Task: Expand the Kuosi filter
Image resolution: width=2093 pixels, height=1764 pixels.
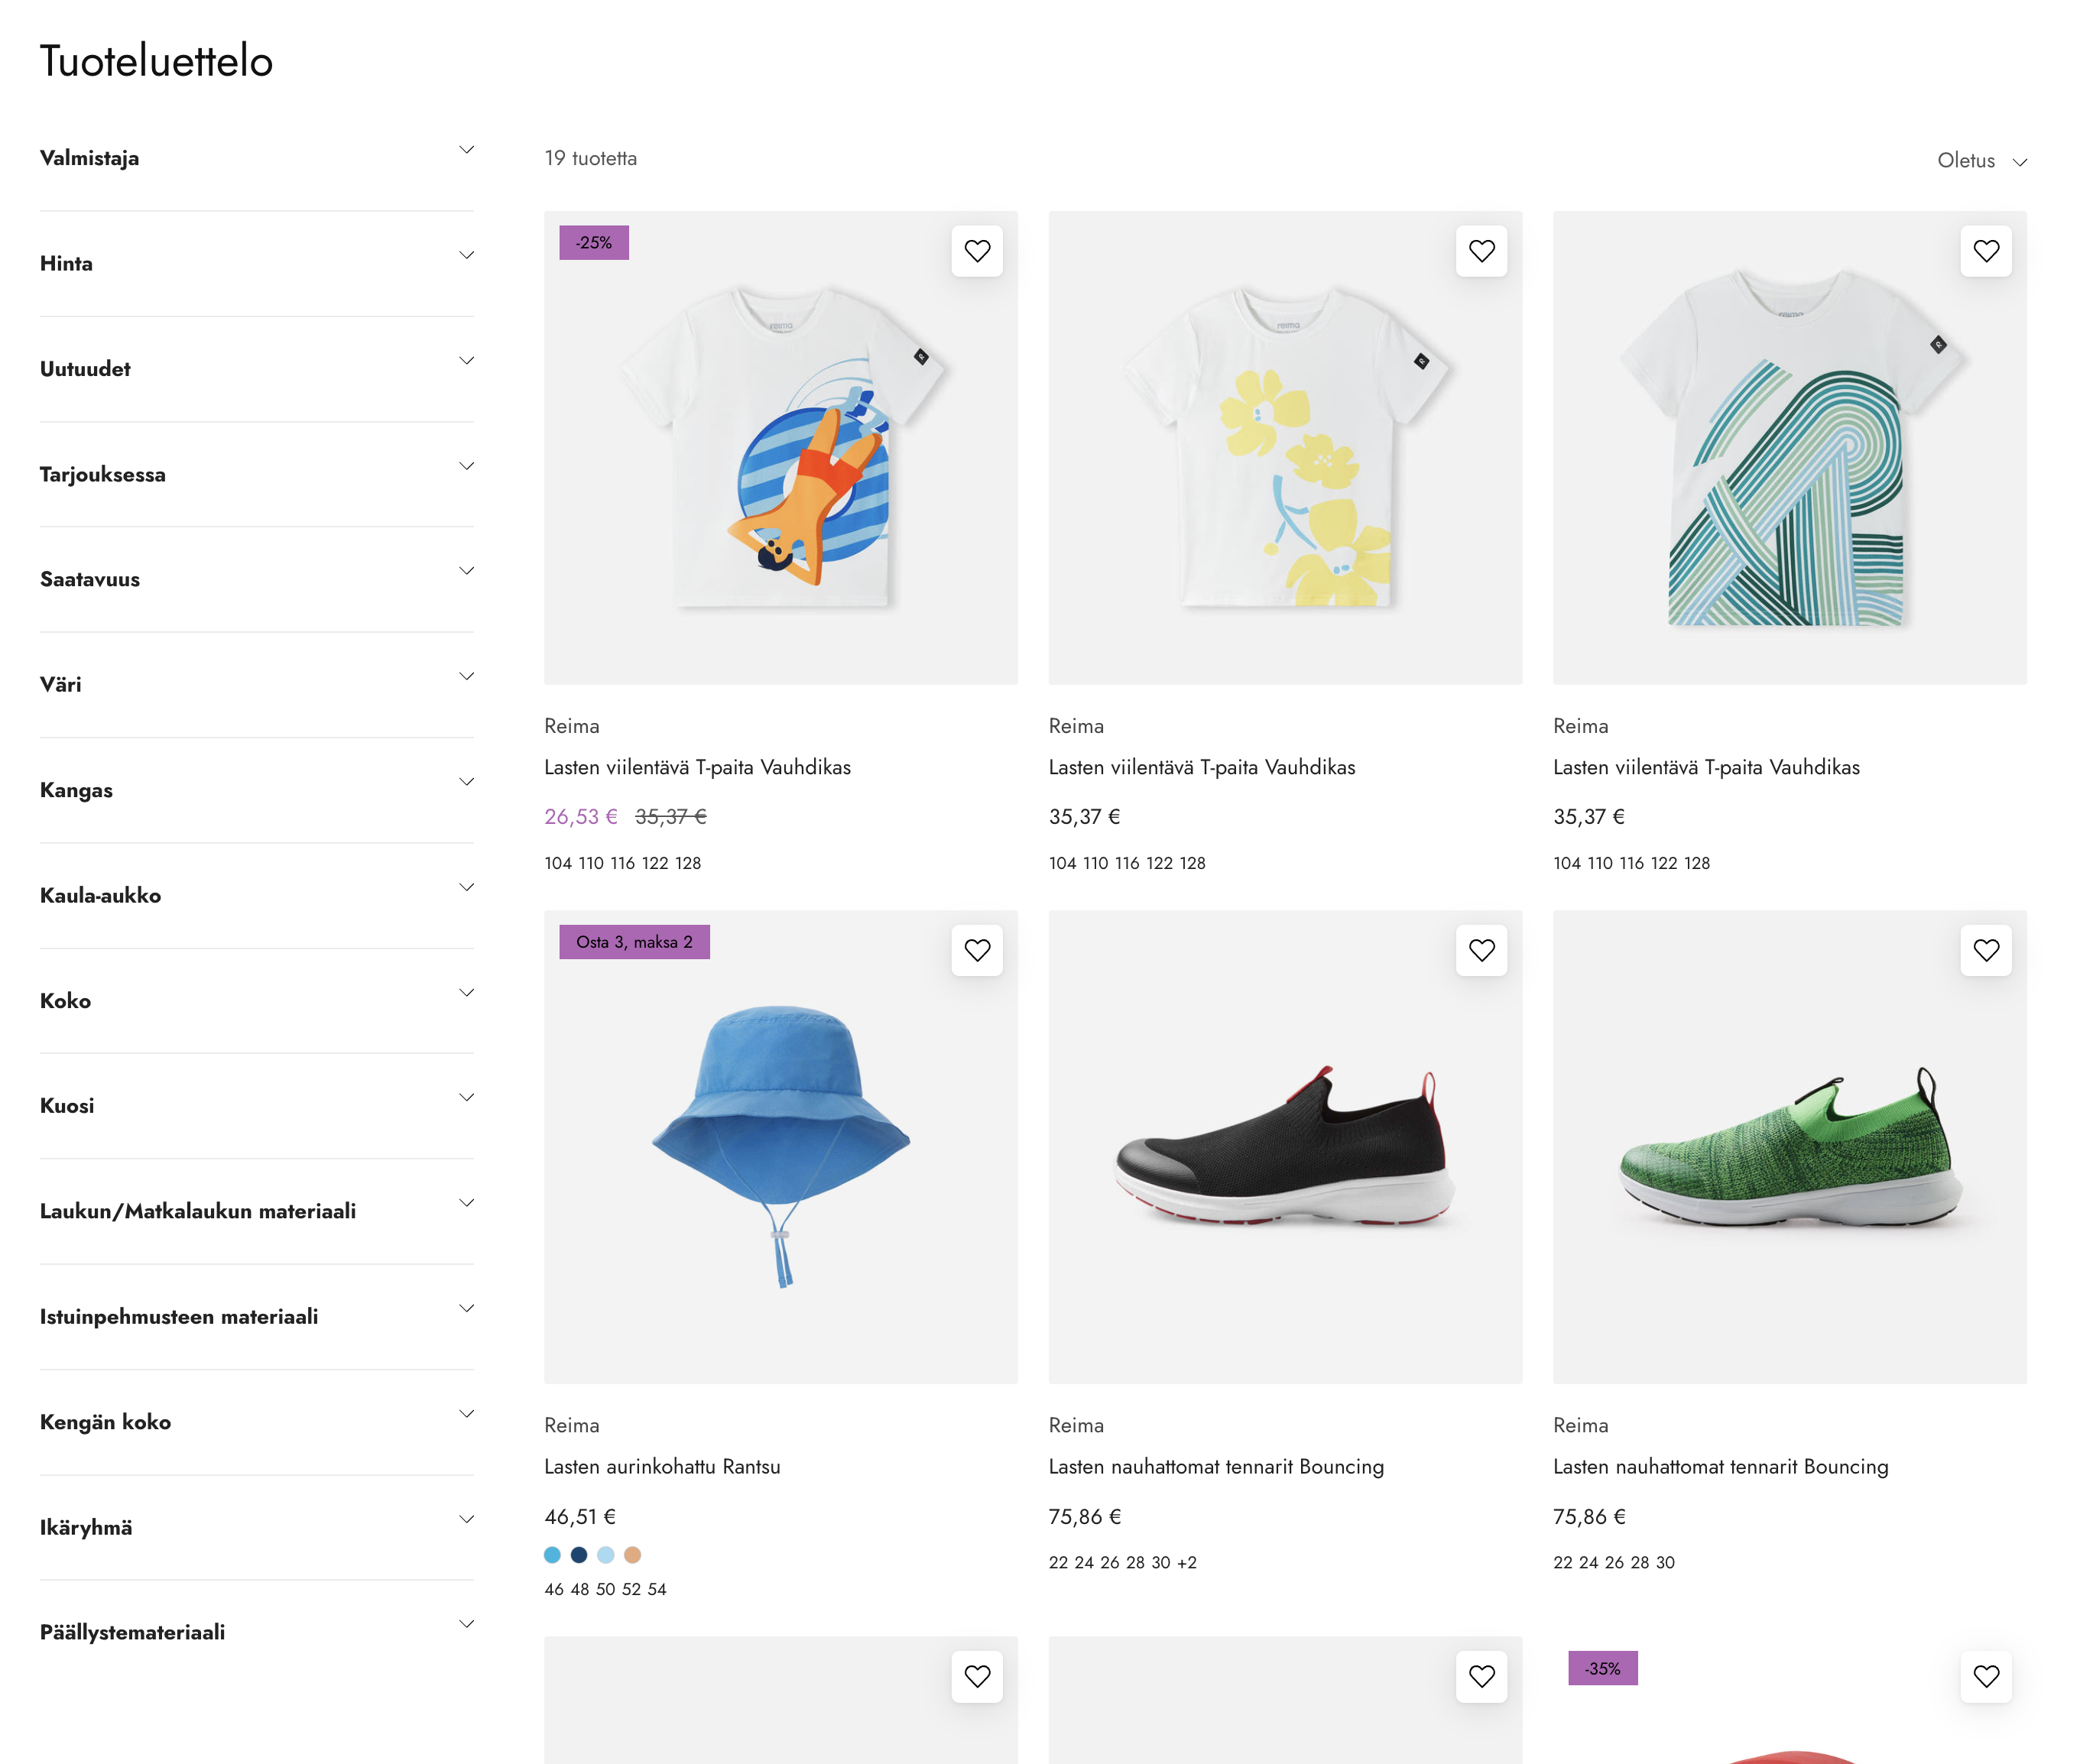Action: pyautogui.click(x=257, y=1106)
